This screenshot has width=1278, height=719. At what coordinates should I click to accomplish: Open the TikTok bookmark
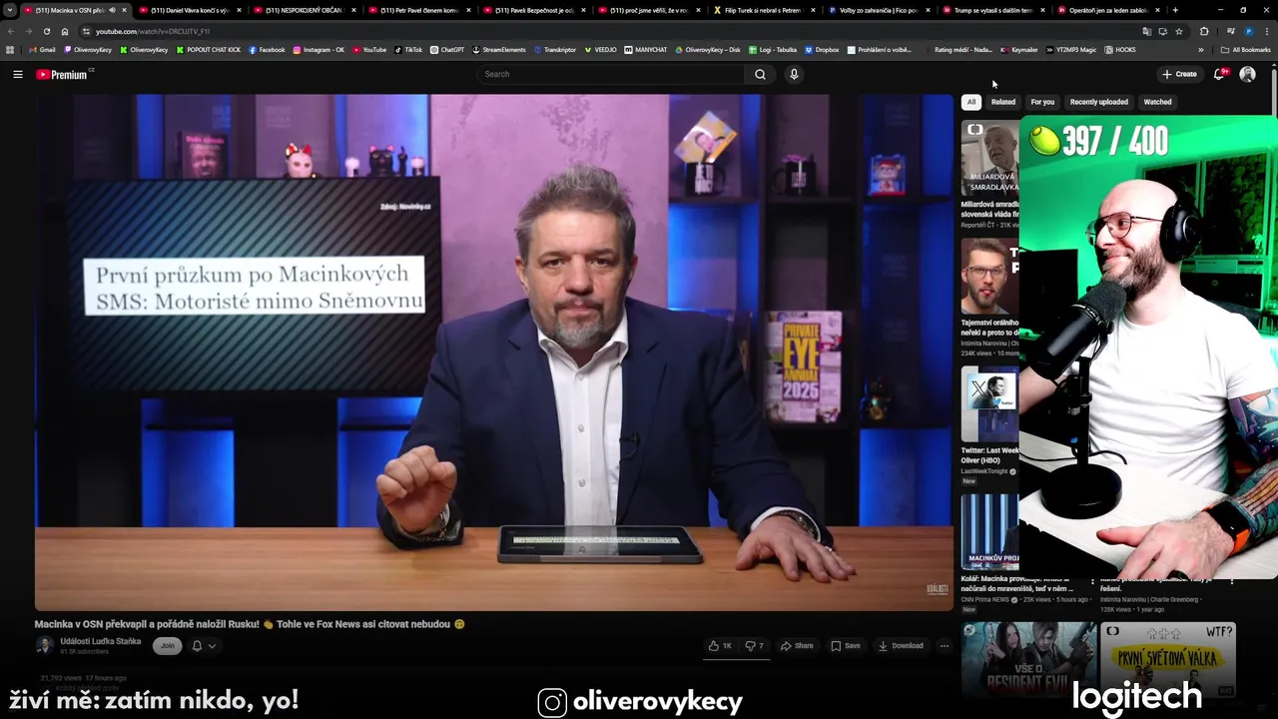click(408, 50)
